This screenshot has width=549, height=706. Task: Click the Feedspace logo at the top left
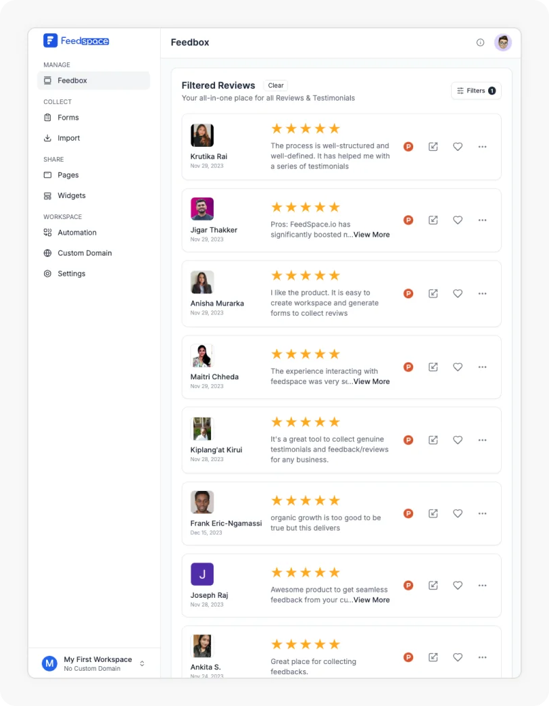[76, 41]
